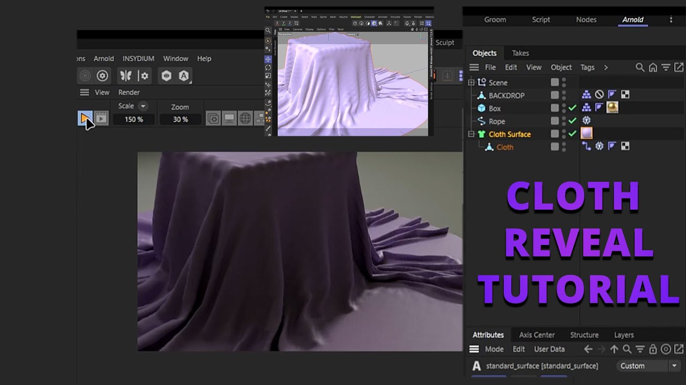Switch to the Script layout tab

coord(541,19)
